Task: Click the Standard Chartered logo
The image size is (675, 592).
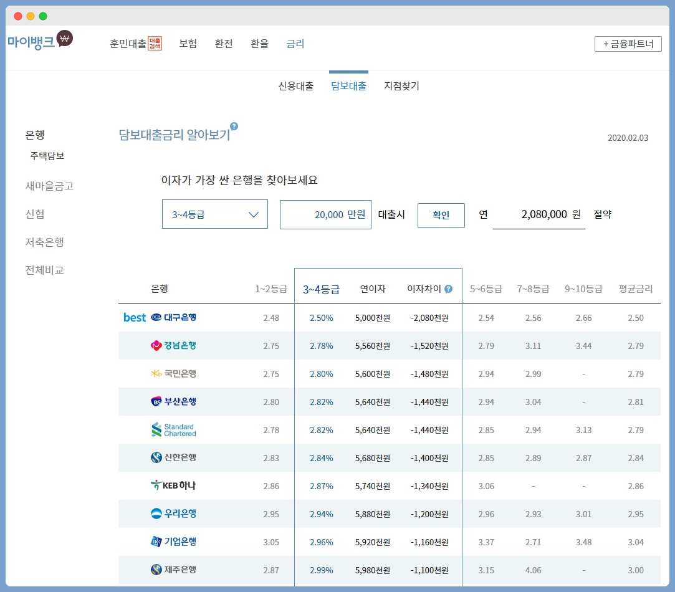Action: [x=173, y=430]
